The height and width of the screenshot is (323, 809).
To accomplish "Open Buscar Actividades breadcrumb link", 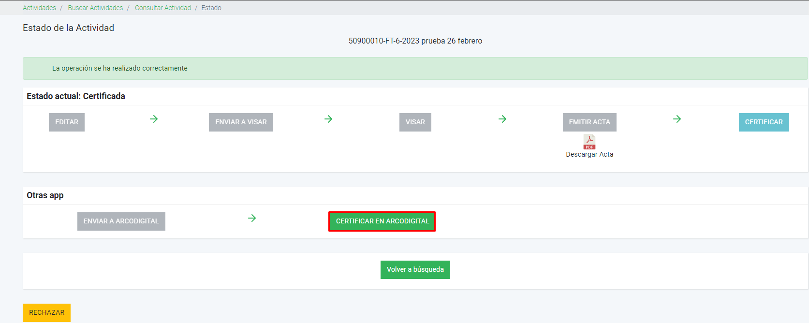I will pyautogui.click(x=95, y=8).
